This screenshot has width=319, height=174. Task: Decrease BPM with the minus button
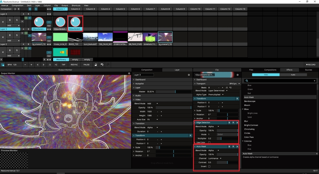pos(25,65)
